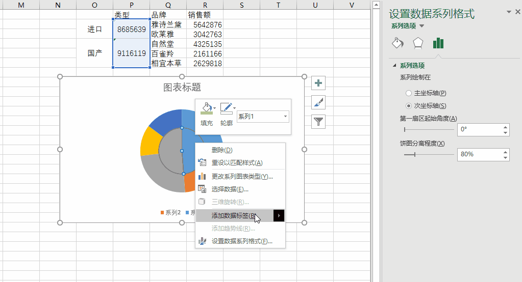This screenshot has height=282, width=522.
Task: Select the cell with 5642876
Action: [x=205, y=24]
